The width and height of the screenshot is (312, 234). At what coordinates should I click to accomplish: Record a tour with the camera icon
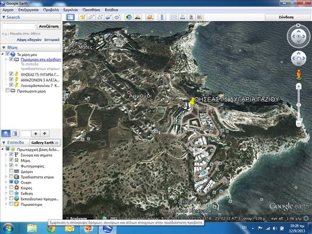click(117, 17)
